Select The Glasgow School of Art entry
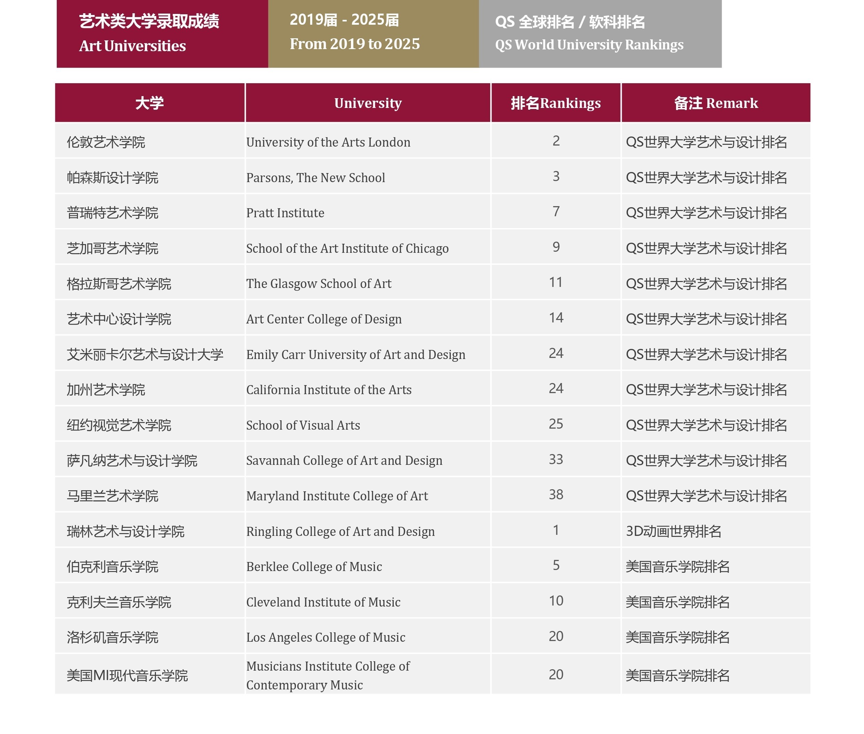The width and height of the screenshot is (864, 734). click(x=319, y=284)
